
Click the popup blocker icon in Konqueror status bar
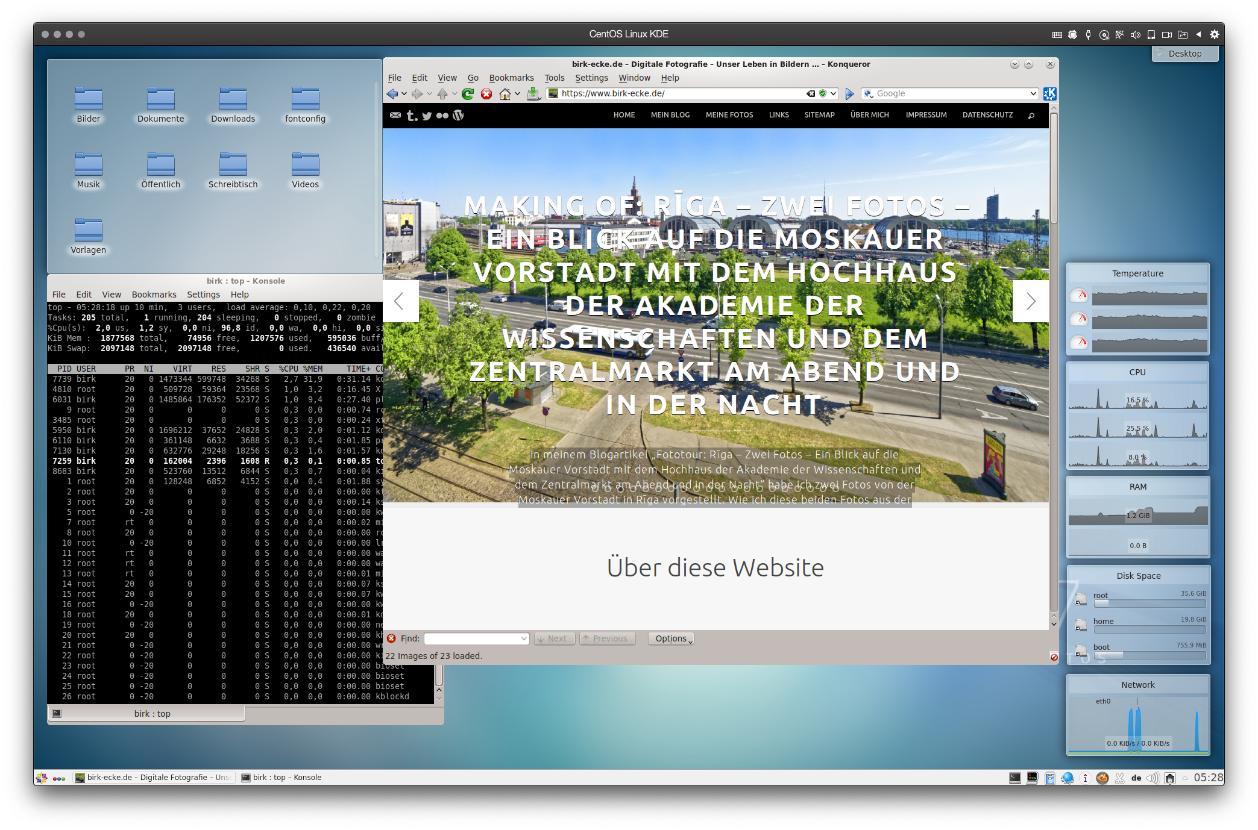pyautogui.click(x=1054, y=657)
